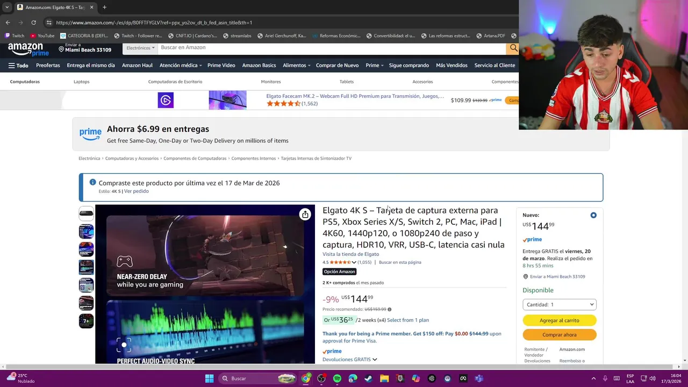
Task: Go back with the browser back arrow
Action: point(8,23)
